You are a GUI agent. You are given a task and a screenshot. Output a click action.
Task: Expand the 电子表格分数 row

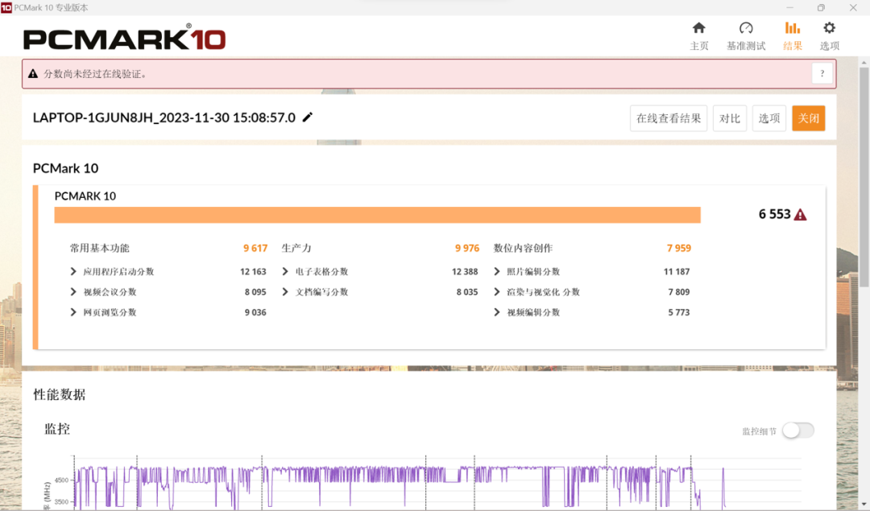click(x=285, y=271)
